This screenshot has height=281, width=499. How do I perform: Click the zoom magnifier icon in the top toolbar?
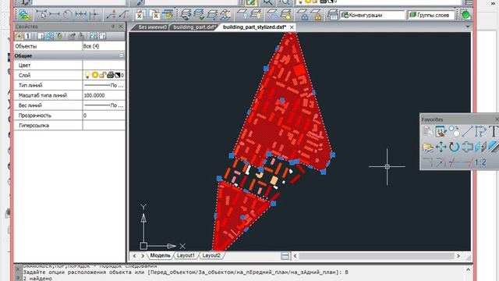pos(267,2)
